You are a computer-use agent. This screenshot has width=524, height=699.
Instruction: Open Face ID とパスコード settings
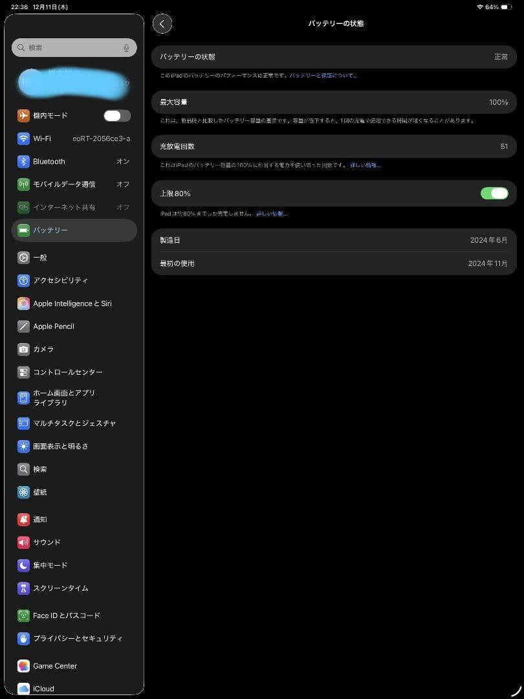coord(23,616)
